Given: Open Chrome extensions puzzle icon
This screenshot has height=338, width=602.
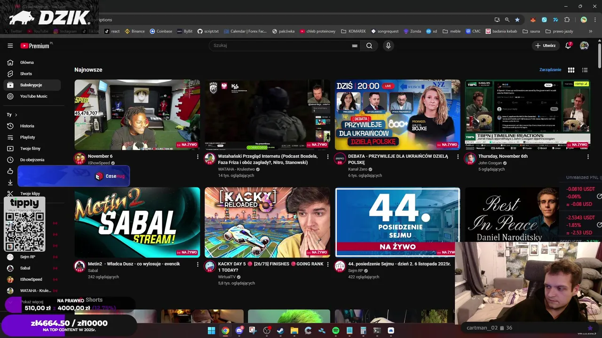Looking at the screenshot, I should tap(567, 20).
